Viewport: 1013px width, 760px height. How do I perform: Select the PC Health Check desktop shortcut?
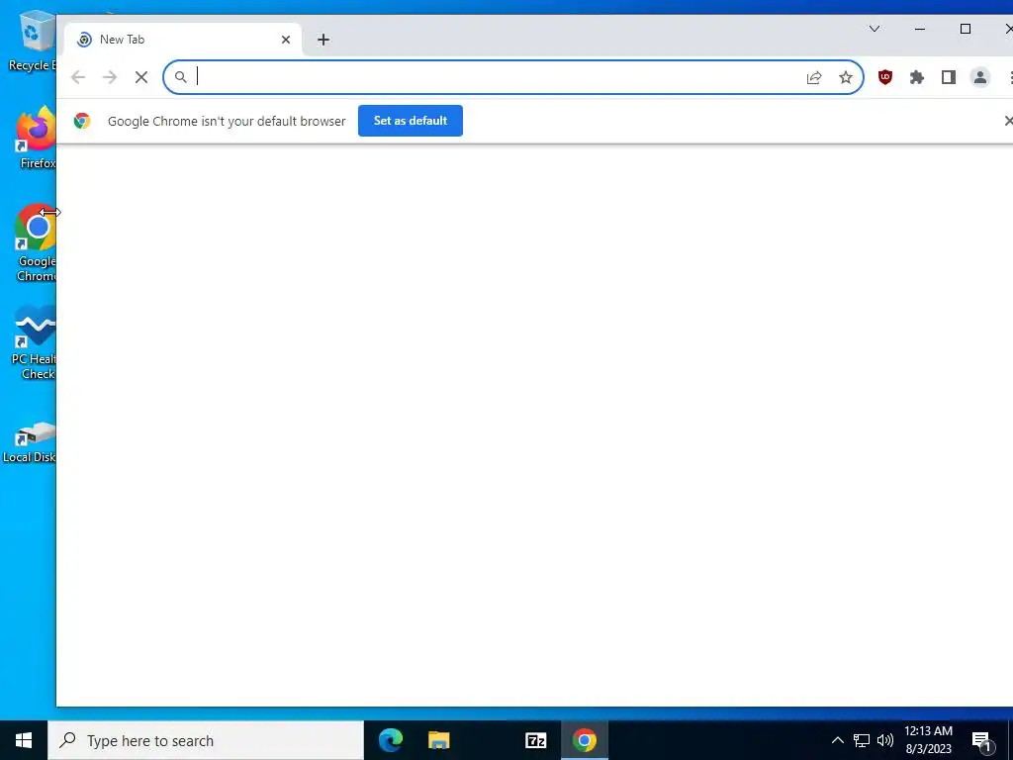tap(34, 342)
